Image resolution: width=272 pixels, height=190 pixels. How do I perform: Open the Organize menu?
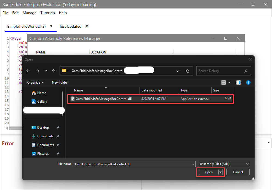click(35, 83)
